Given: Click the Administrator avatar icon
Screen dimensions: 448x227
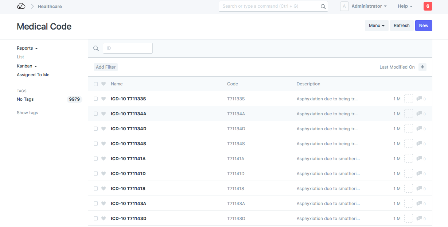Looking at the screenshot, I should pos(344,6).
